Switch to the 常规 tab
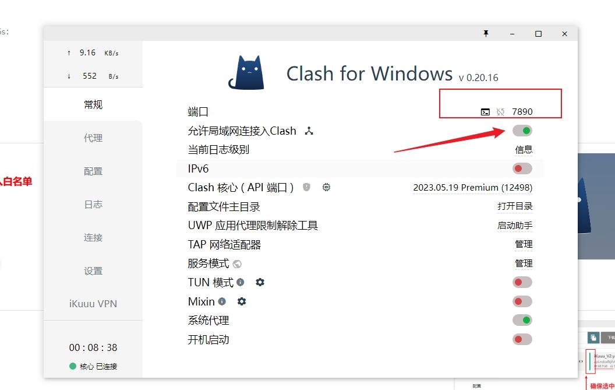Image resolution: width=615 pixels, height=390 pixels. click(93, 104)
